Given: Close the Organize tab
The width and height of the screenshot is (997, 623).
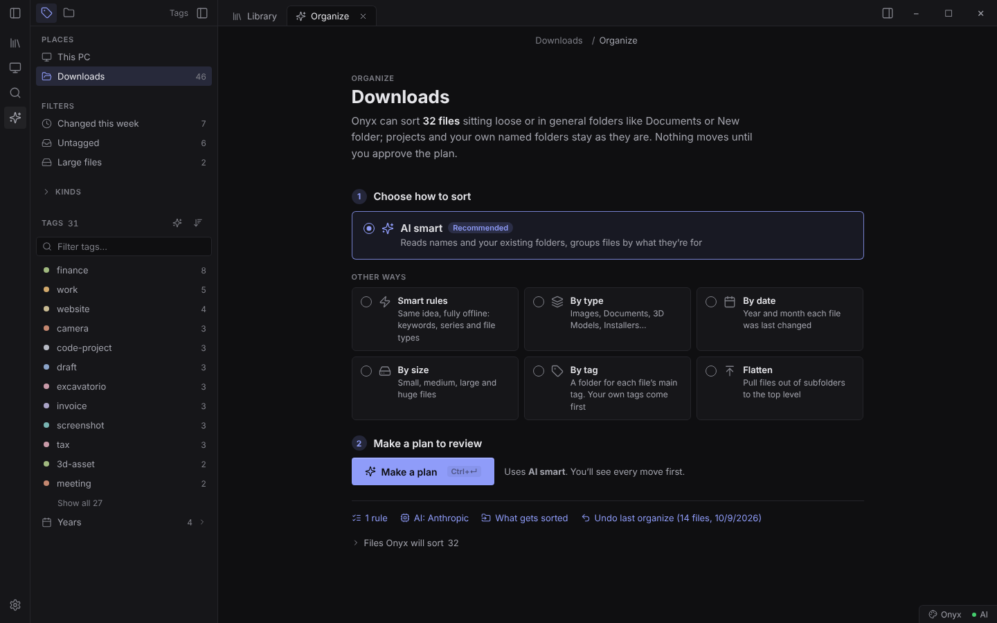Looking at the screenshot, I should pyautogui.click(x=363, y=17).
